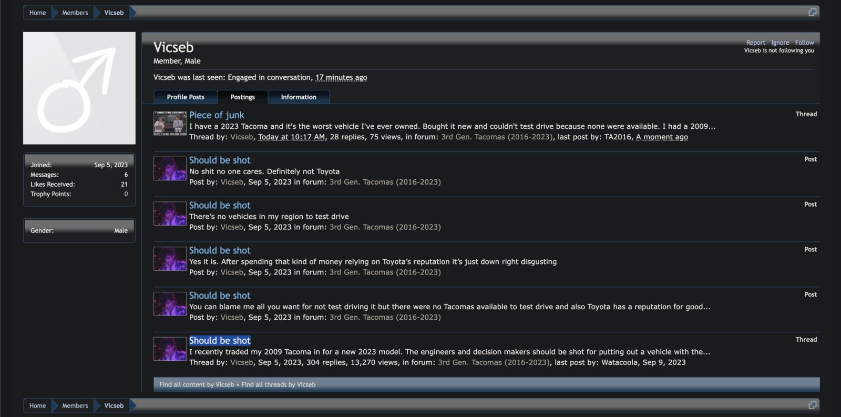Screen dimensions: 841x417
Task: Click 'Vicseb is not following you' text
Action: 779,50
